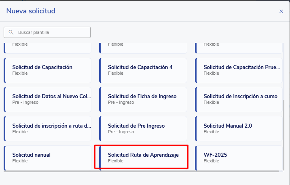Close the Nueva solicitud dialog

281,11
